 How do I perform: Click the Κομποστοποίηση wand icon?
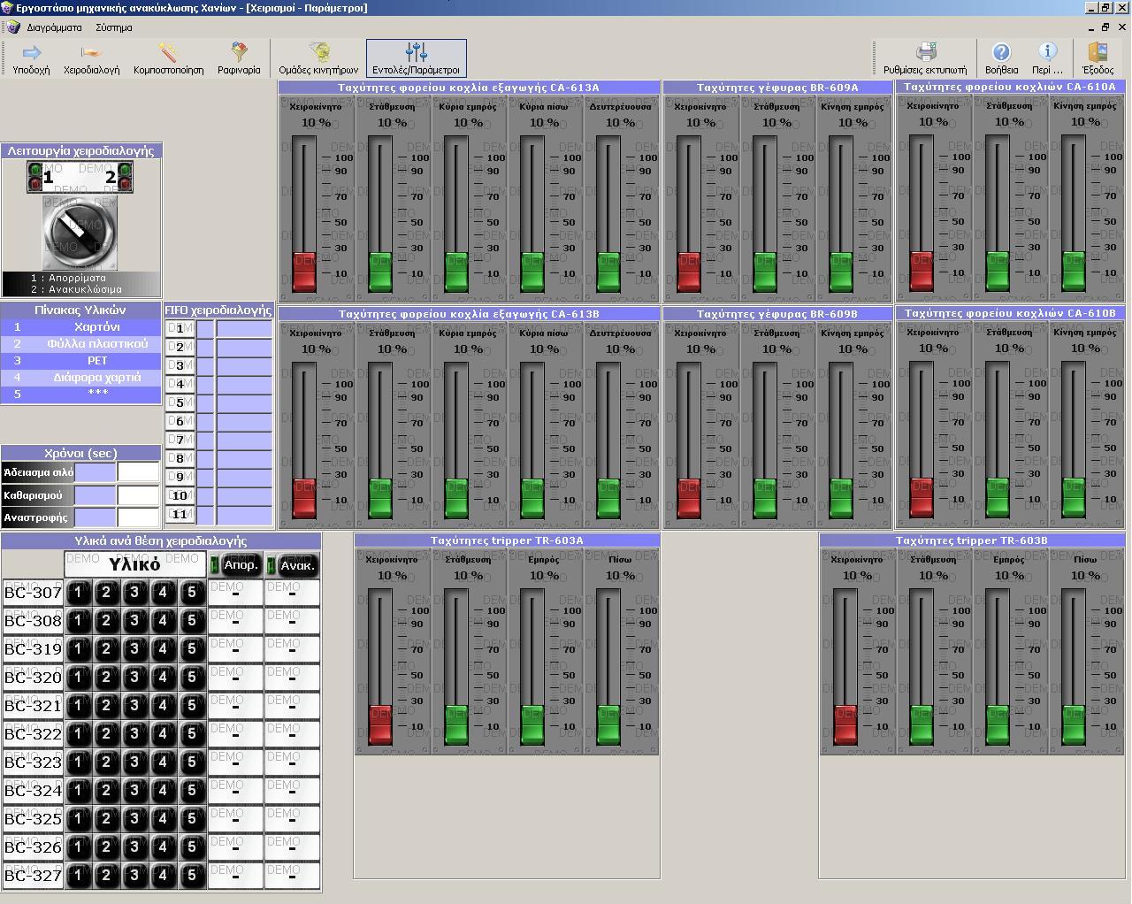click(x=168, y=58)
